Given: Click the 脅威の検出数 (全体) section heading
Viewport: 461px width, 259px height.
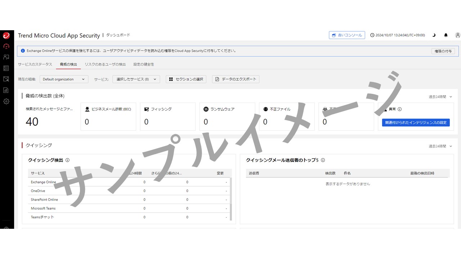Looking at the screenshot, I should (45, 96).
